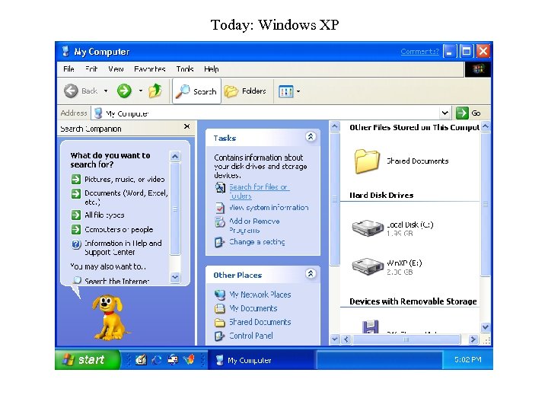Go back using the Back button
Screen dimensions: 548x411
(x=81, y=91)
